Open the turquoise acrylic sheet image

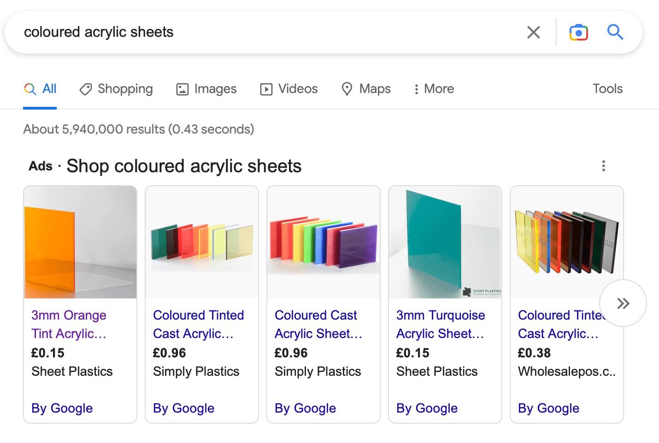[x=445, y=242]
